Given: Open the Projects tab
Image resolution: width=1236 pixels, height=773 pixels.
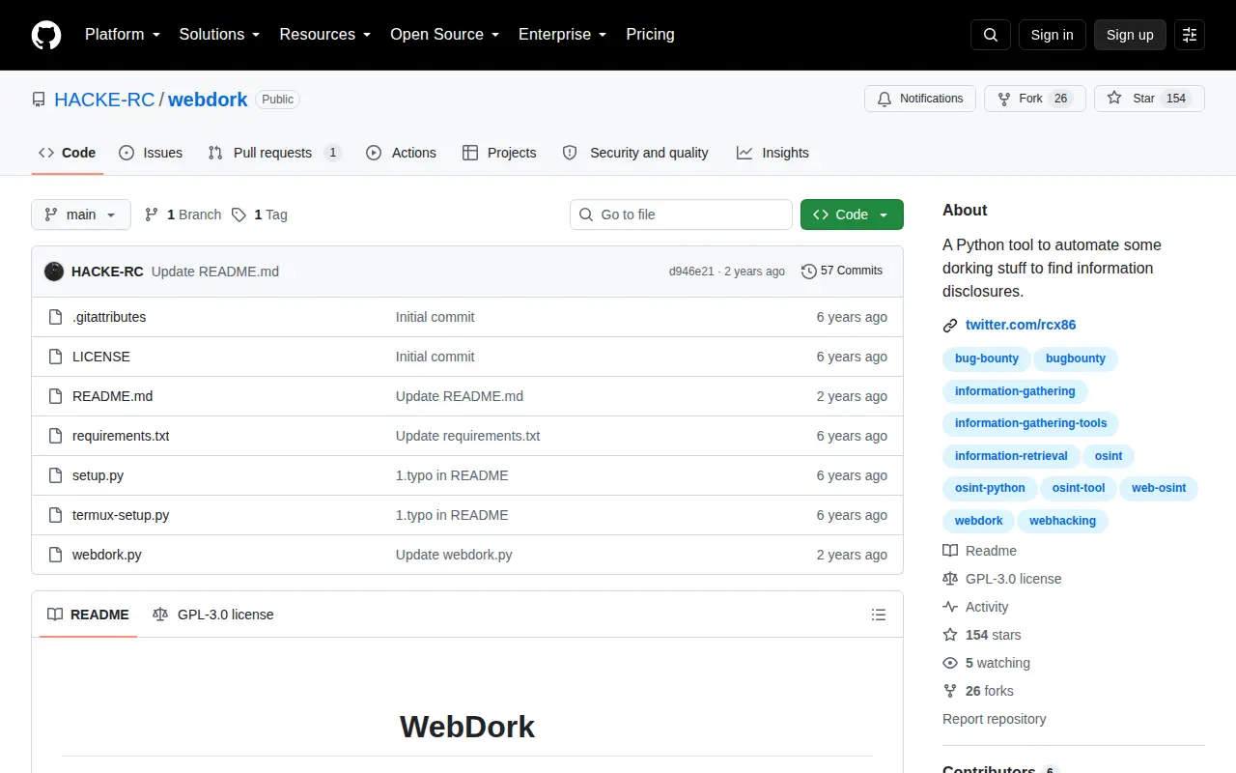Looking at the screenshot, I should point(499,153).
